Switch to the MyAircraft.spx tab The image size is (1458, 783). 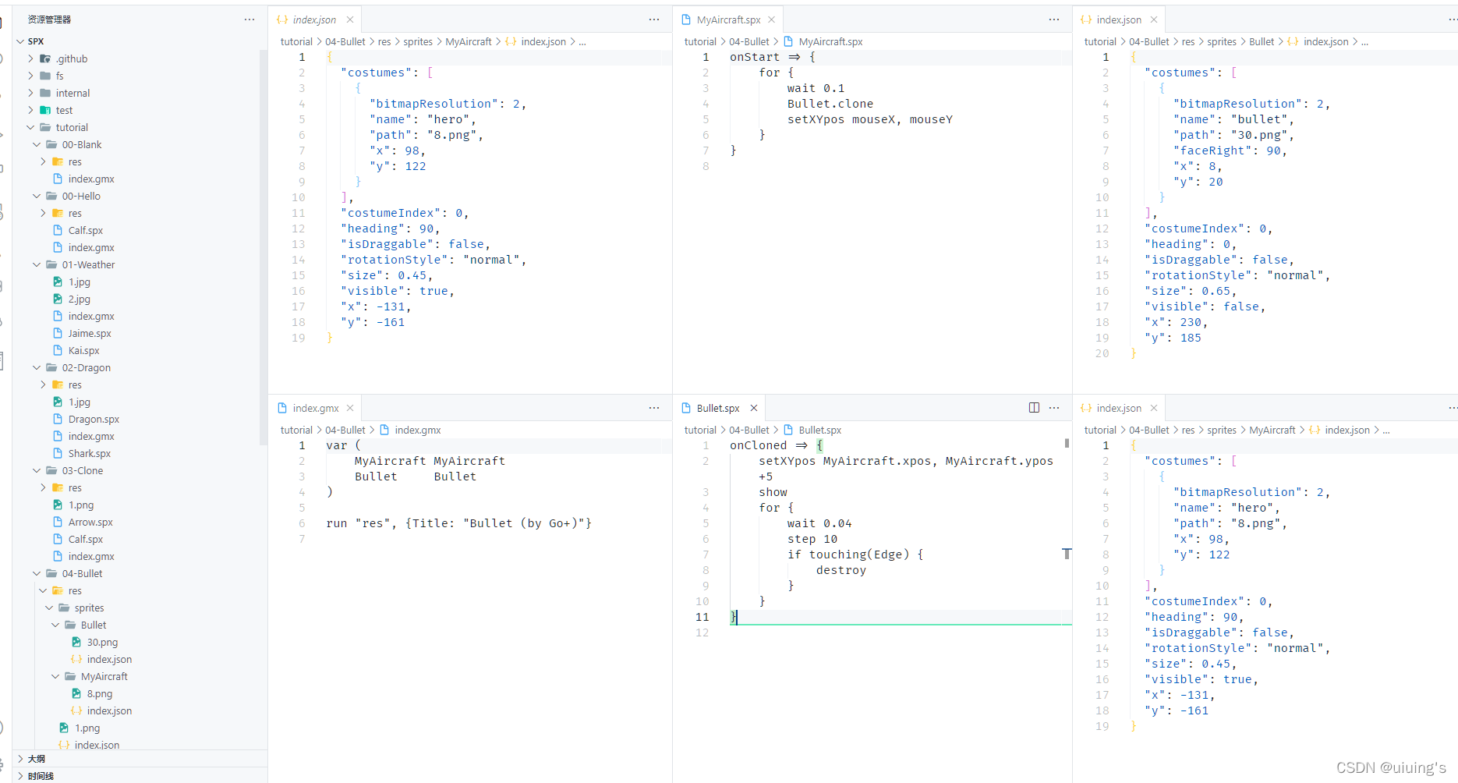click(x=728, y=19)
